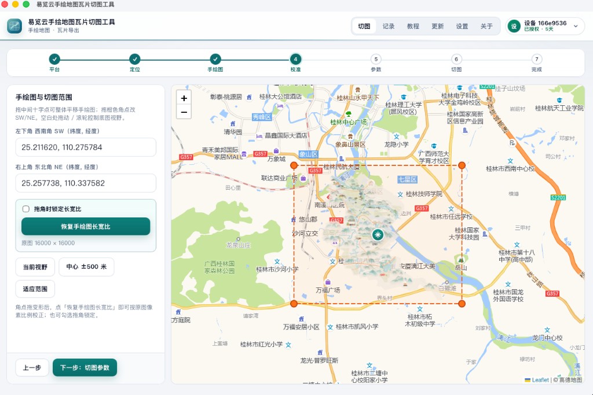
Task: Go to step 2 定位 checkmark
Action: click(x=134, y=59)
